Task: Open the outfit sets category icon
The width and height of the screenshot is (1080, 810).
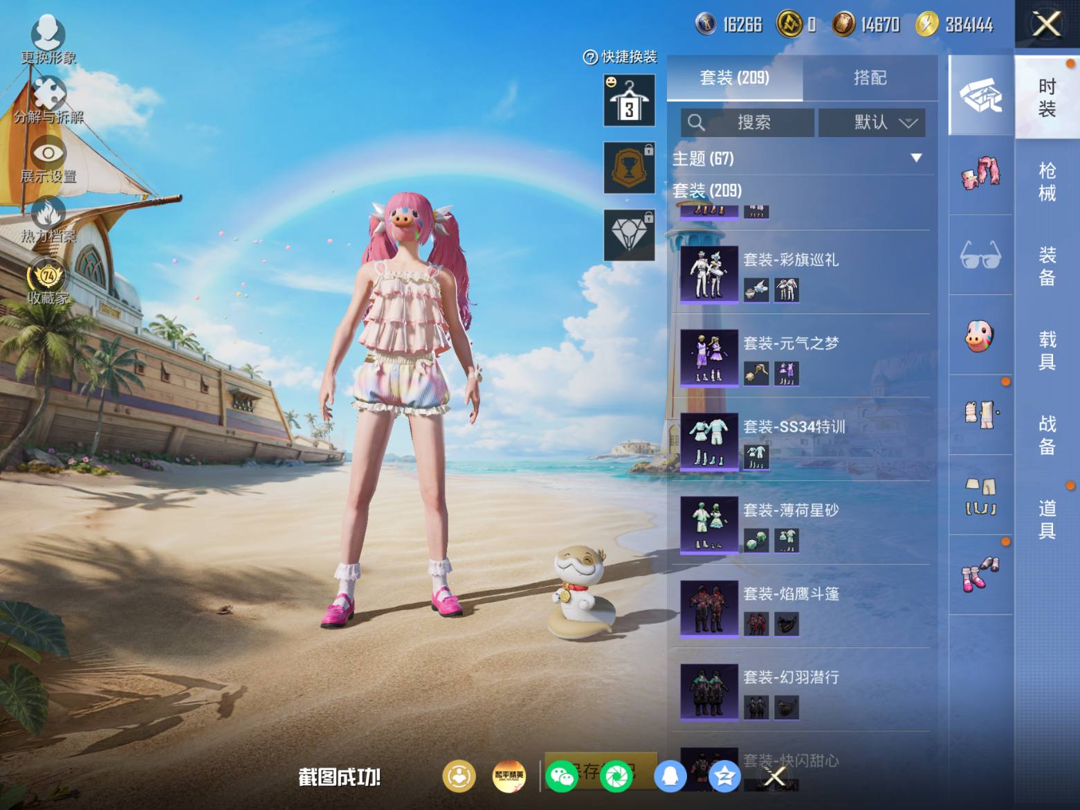Action: 980,96
